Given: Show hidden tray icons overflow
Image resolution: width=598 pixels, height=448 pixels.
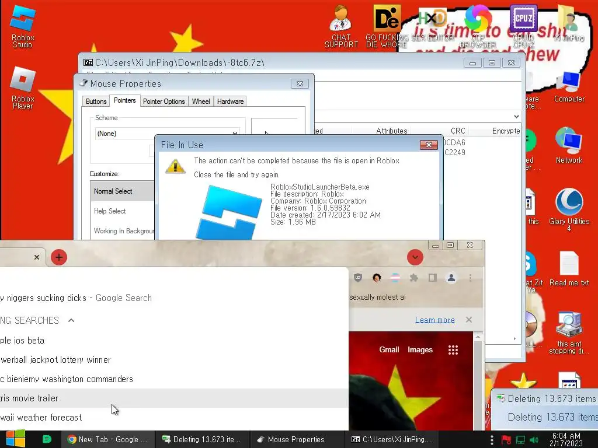Looking at the screenshot, I should click(x=492, y=440).
